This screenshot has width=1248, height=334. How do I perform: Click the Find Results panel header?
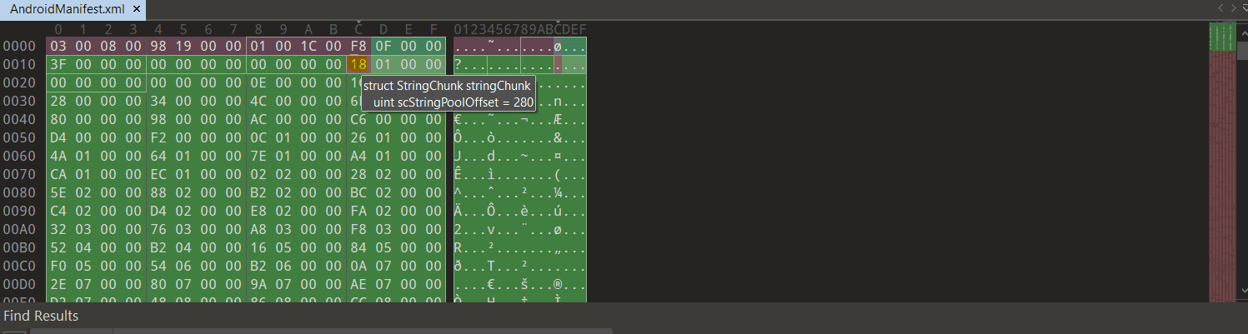pos(41,316)
